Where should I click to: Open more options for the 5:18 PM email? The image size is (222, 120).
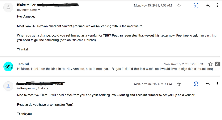pyautogui.click(x=218, y=84)
